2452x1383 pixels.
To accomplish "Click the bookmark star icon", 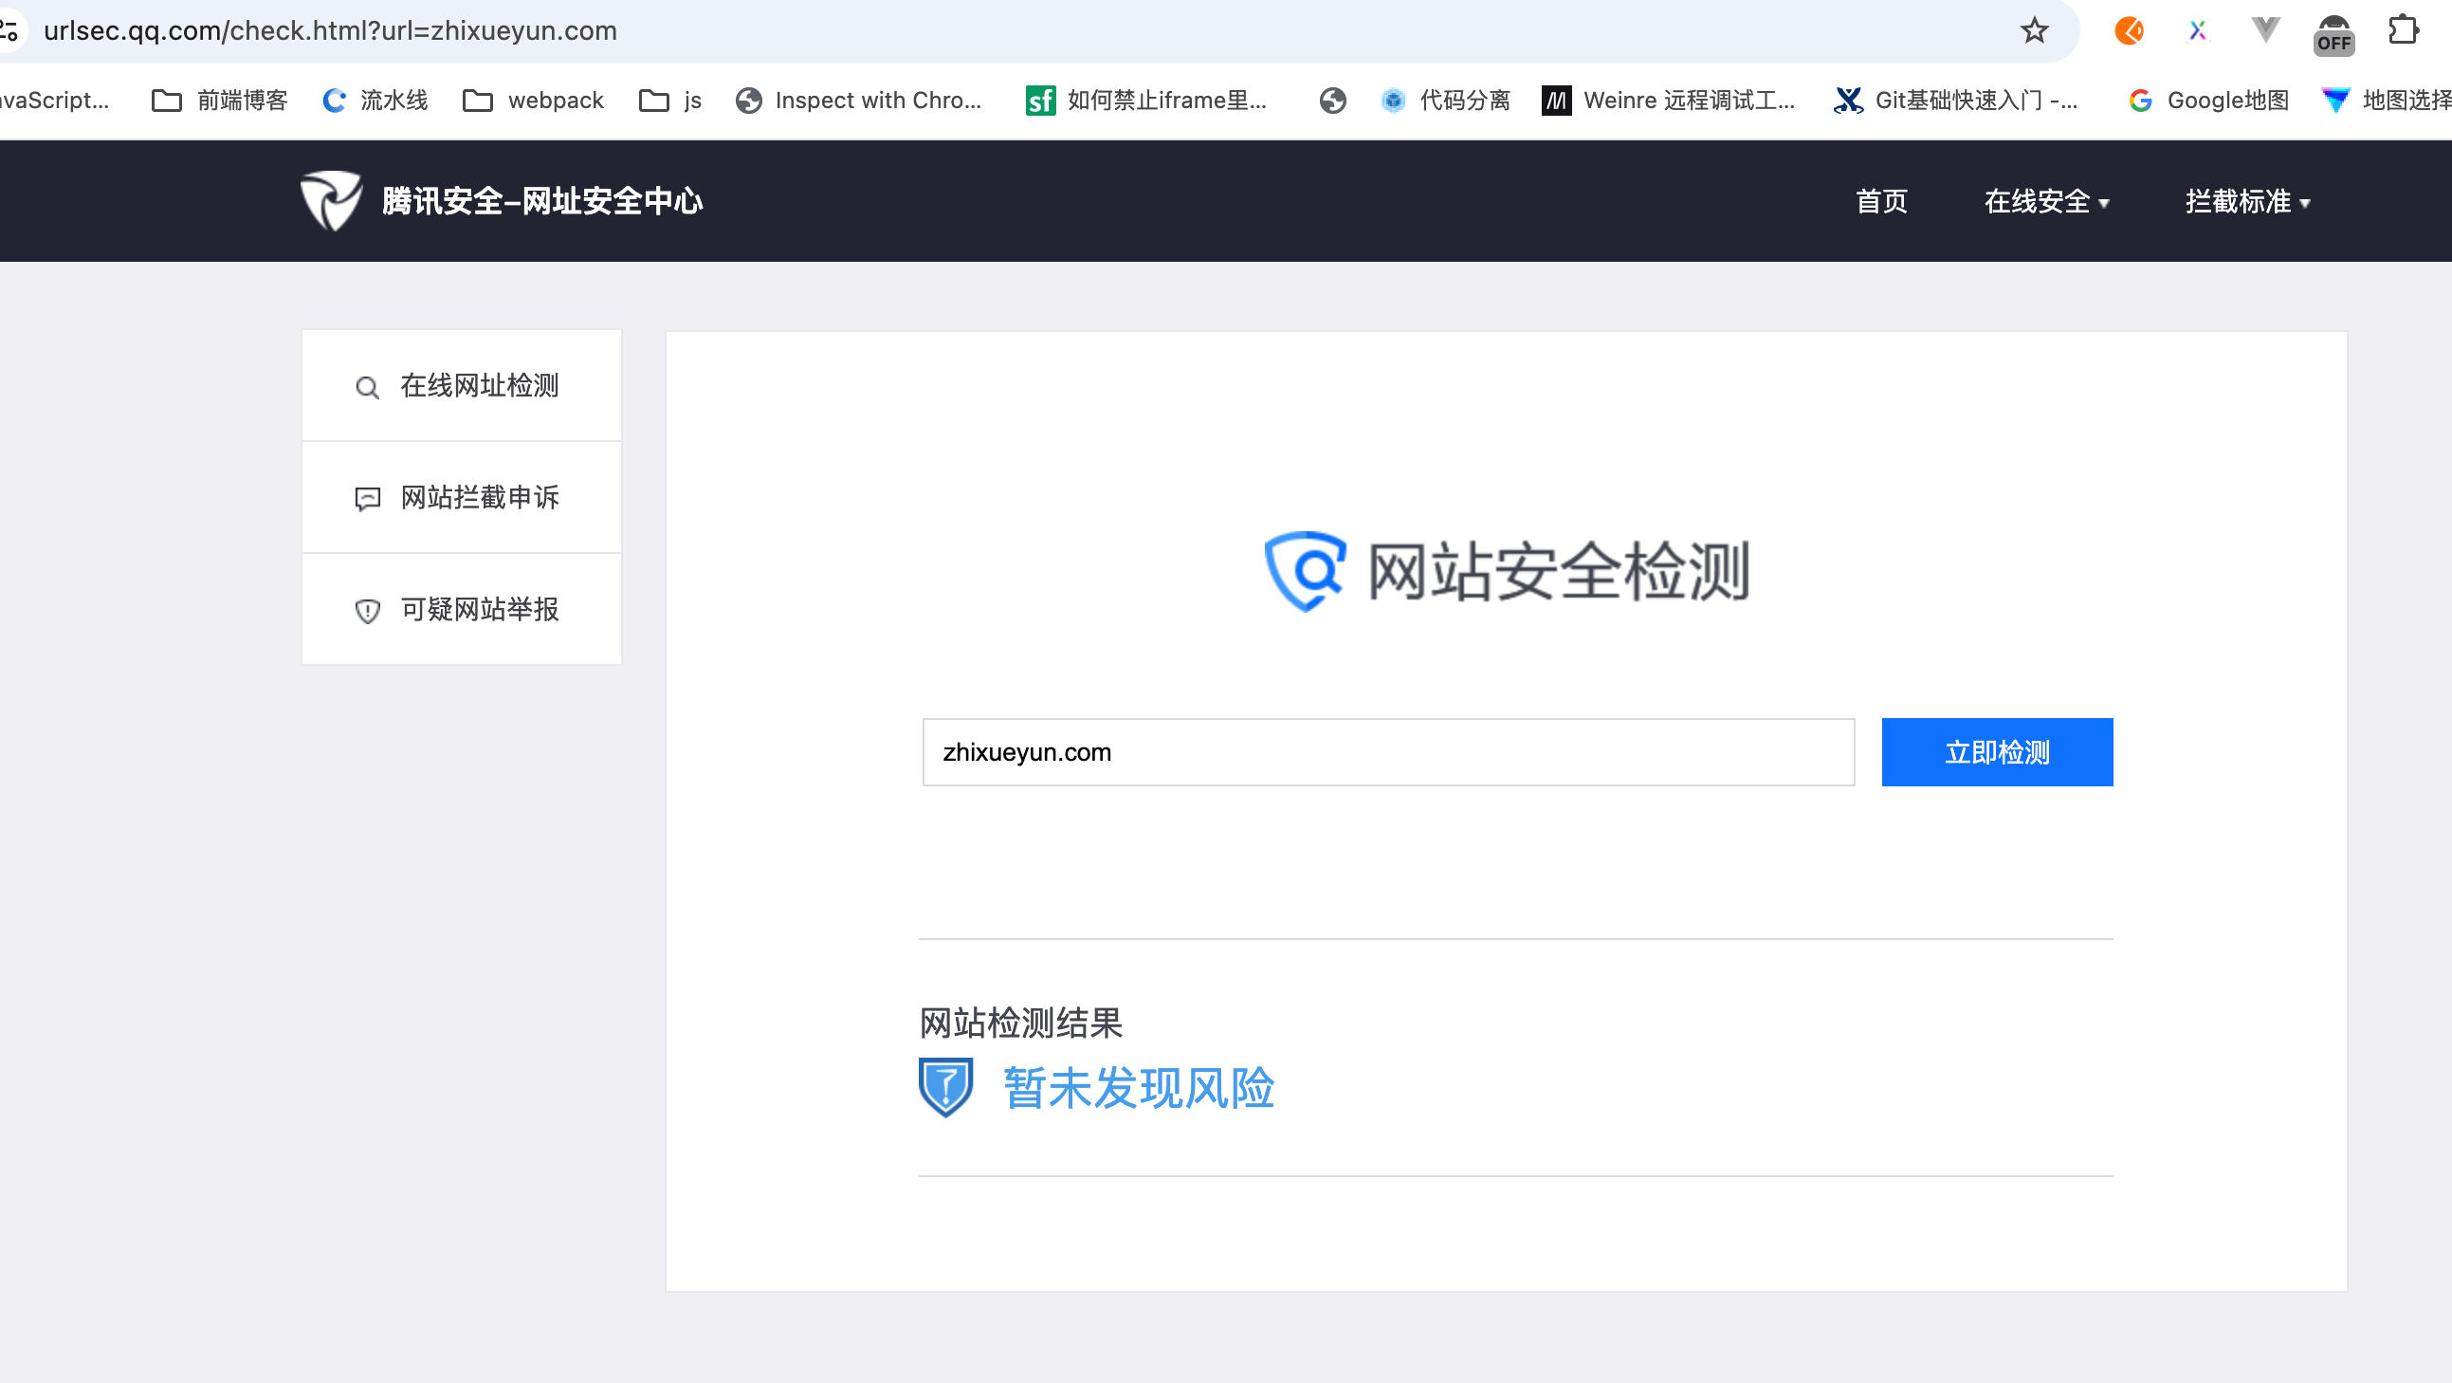I will [2034, 31].
